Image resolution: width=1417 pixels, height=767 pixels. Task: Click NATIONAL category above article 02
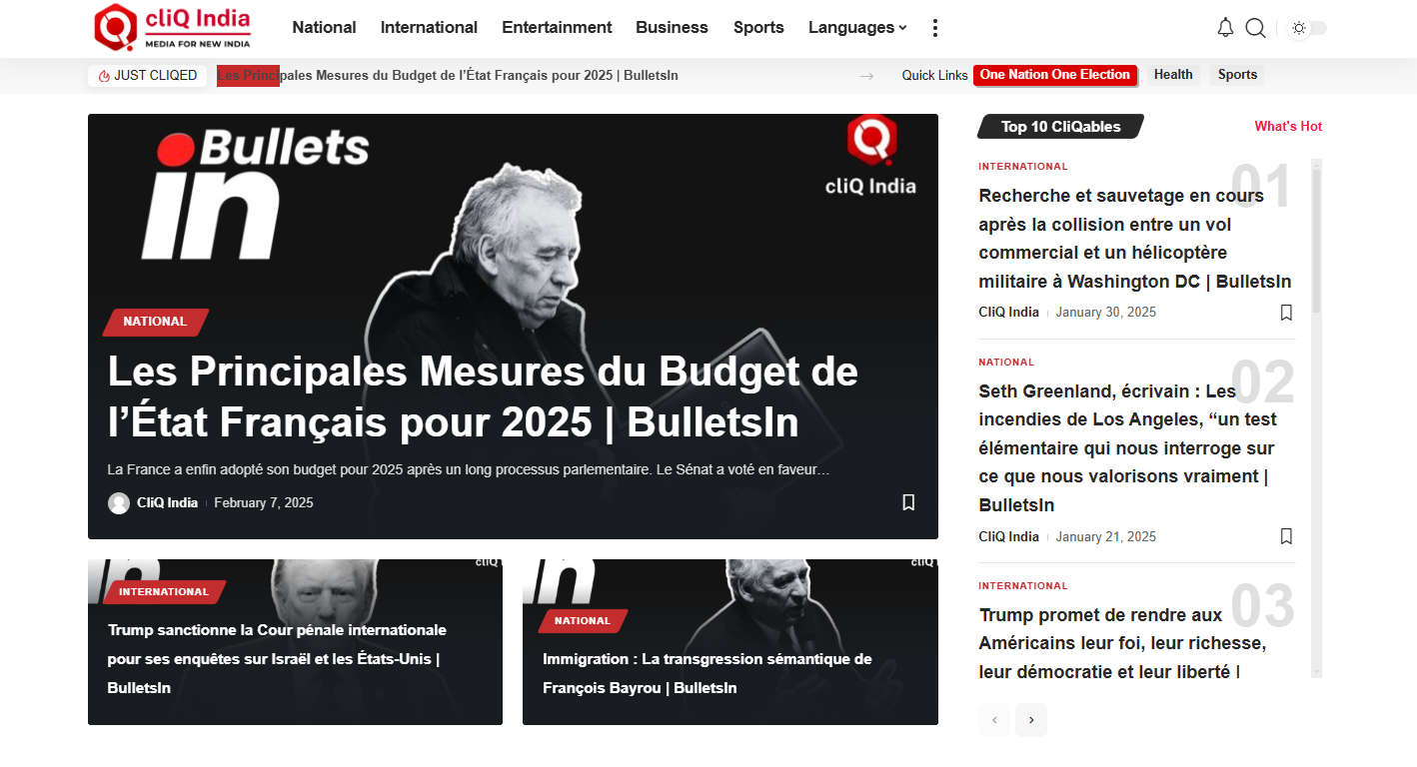pos(1006,363)
